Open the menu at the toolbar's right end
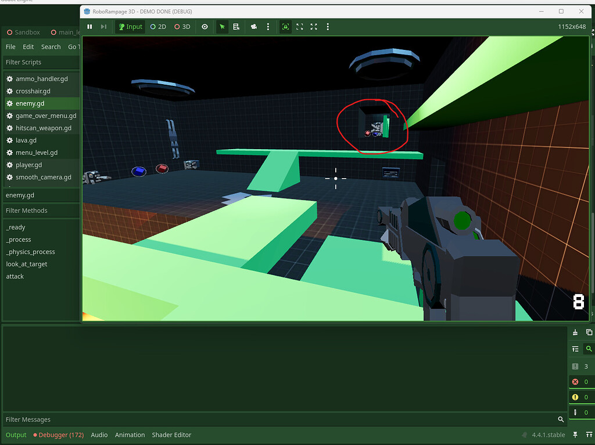Image resolution: width=595 pixels, height=445 pixels. pyautogui.click(x=328, y=26)
